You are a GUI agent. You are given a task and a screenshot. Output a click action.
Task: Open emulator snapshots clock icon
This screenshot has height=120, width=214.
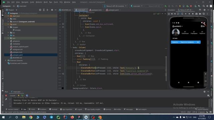[204, 14]
